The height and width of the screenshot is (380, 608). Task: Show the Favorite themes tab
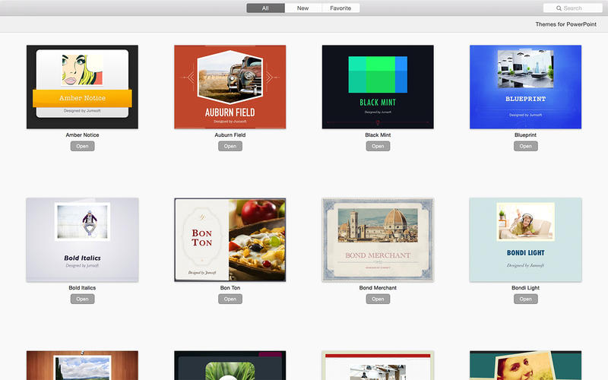pos(340,8)
